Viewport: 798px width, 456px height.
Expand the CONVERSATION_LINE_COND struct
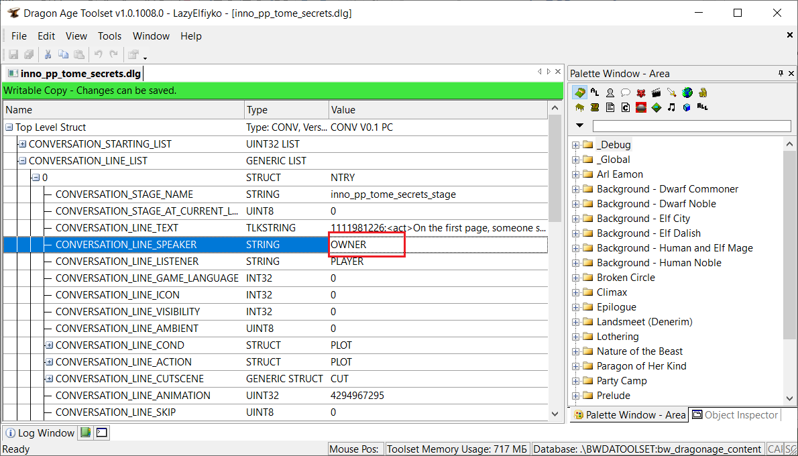49,345
